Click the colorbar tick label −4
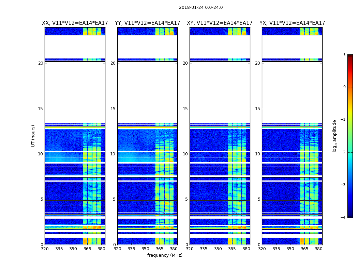Viewport: 358px width, 272px height. coord(343,218)
